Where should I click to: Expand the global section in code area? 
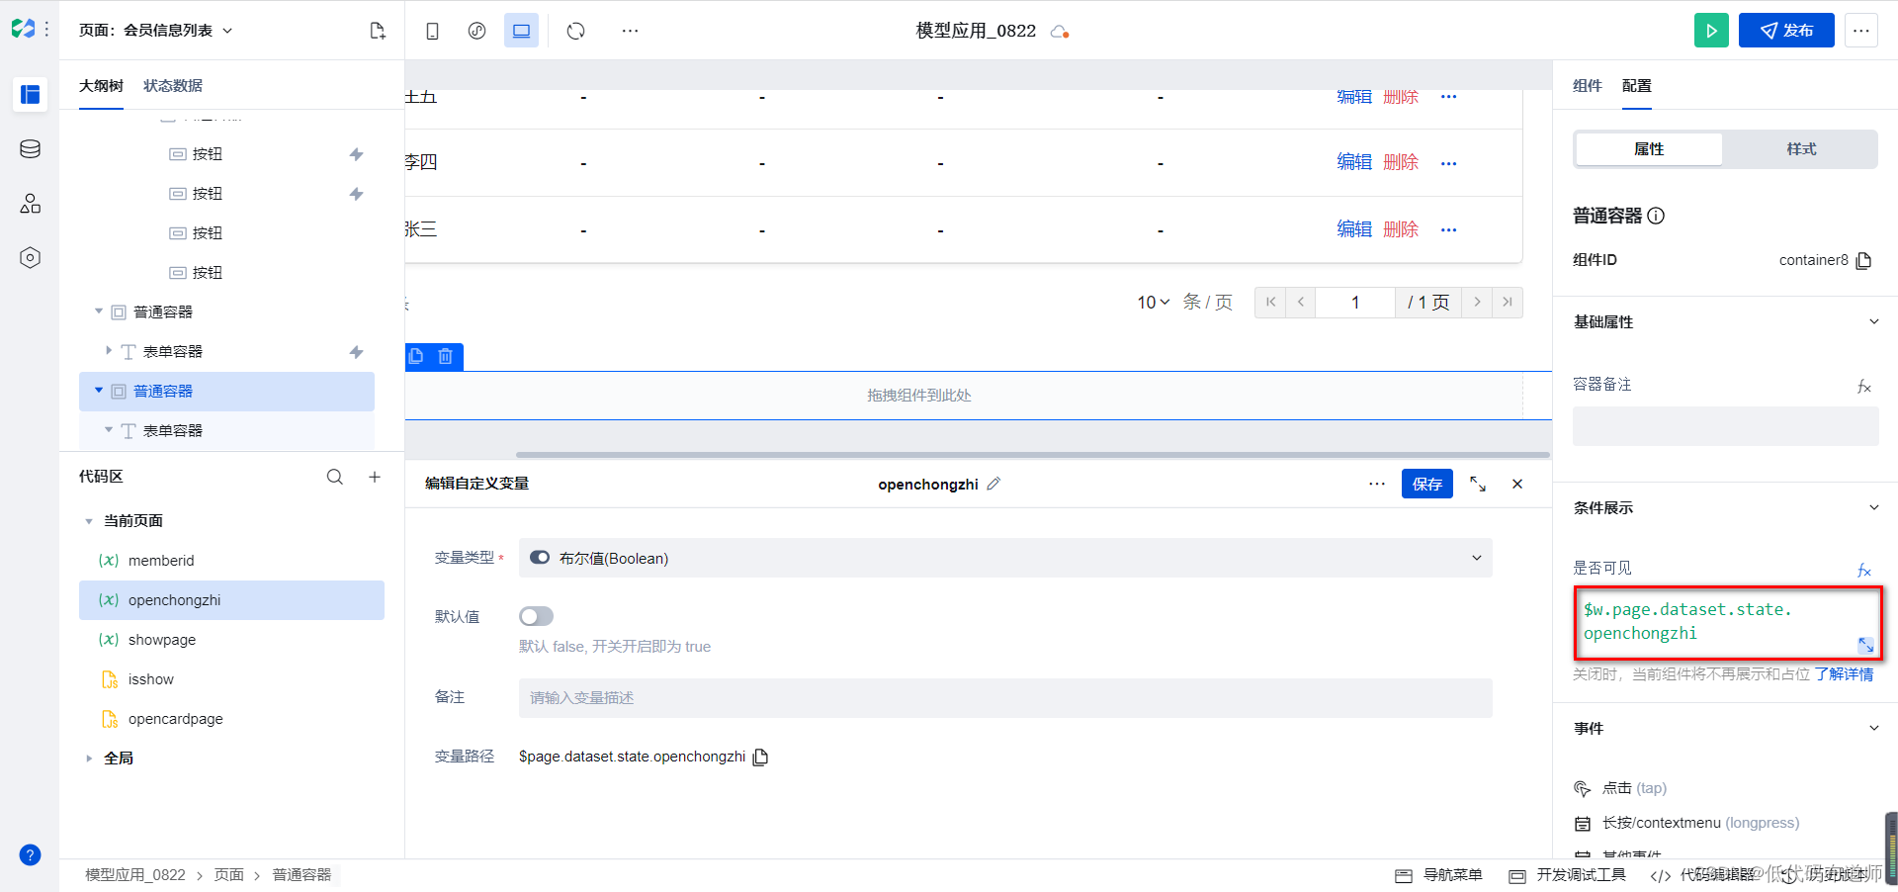(89, 758)
